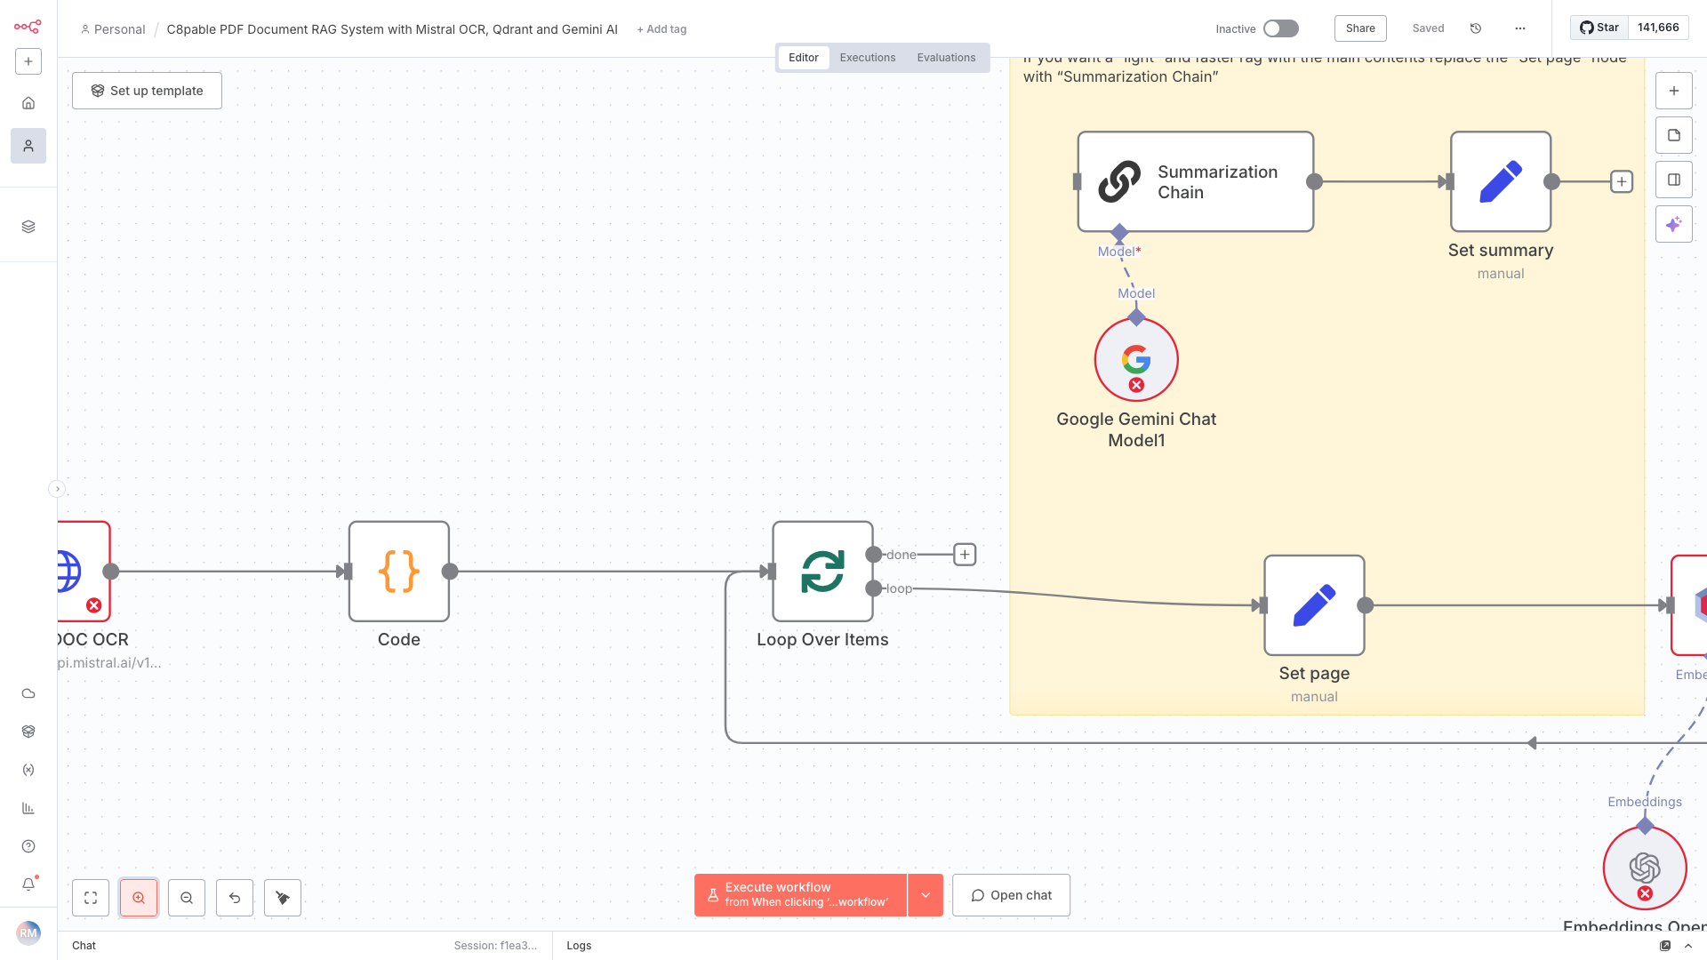Open the Templates cube icon in lower sidebar

(x=28, y=732)
